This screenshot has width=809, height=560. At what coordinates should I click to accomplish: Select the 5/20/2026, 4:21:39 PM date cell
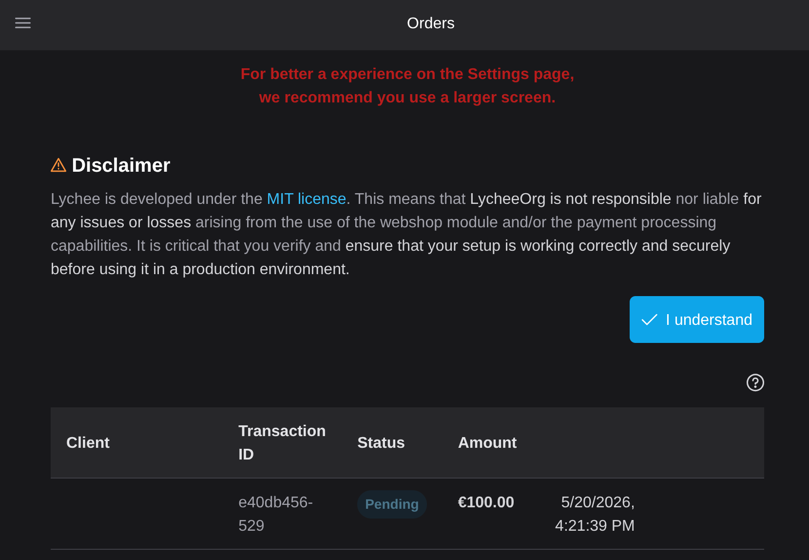pyautogui.click(x=595, y=514)
